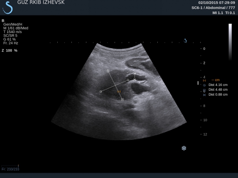The width and height of the screenshot is (238, 178).
Task: Click the Dist 4.16 cm measurement
Action: pos(218,85)
